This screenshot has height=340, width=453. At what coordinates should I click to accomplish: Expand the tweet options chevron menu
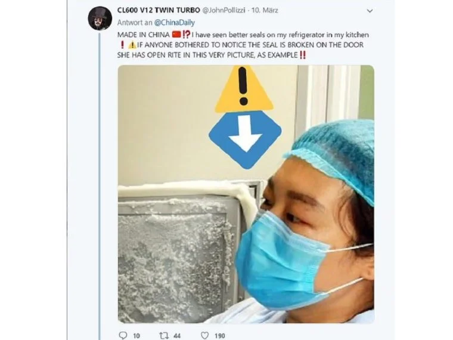(x=370, y=11)
